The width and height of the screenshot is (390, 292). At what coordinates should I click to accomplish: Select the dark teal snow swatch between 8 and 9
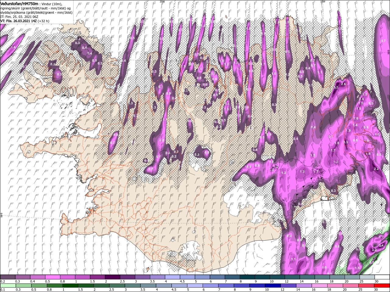(x=247, y=277)
